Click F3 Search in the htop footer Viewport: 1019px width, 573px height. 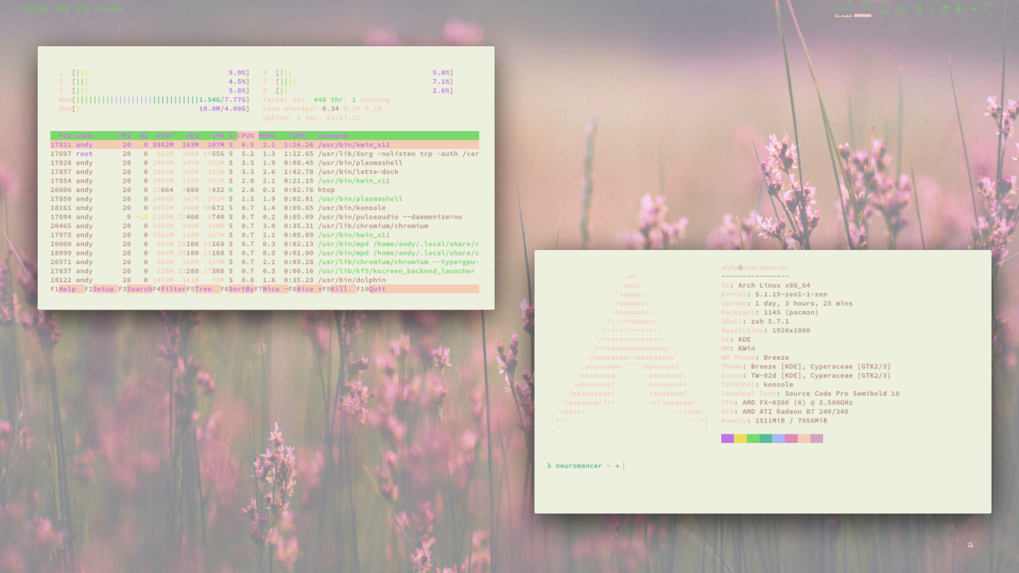pyautogui.click(x=136, y=289)
